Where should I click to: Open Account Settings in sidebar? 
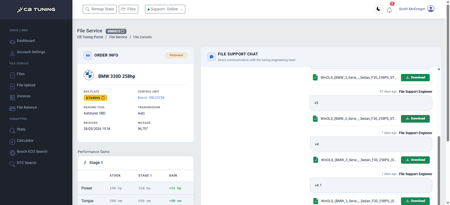[31, 52]
